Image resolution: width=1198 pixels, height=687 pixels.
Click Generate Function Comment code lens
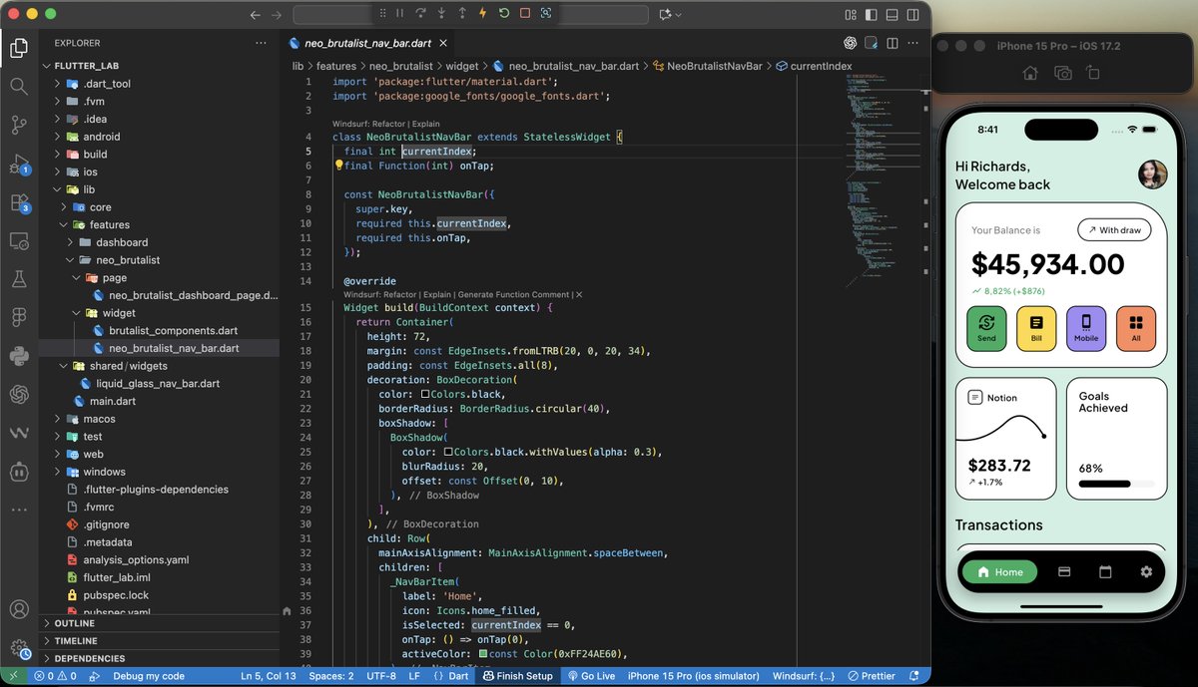(514, 295)
